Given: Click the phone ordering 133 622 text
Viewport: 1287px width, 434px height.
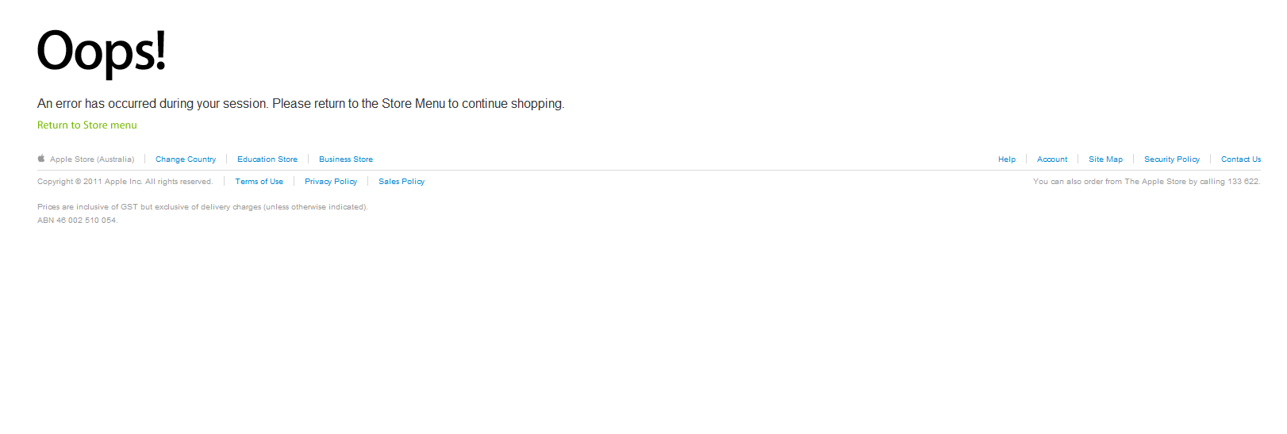Looking at the screenshot, I should [1146, 182].
